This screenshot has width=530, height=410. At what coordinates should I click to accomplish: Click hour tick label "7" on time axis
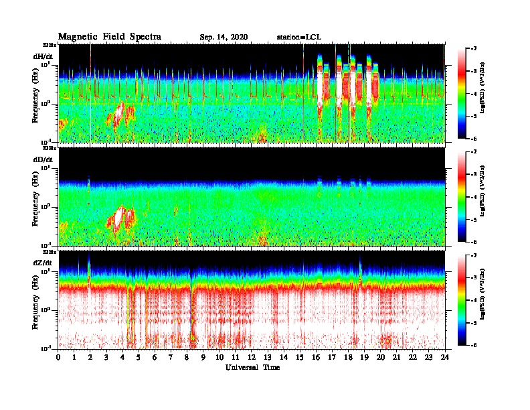coord(171,358)
